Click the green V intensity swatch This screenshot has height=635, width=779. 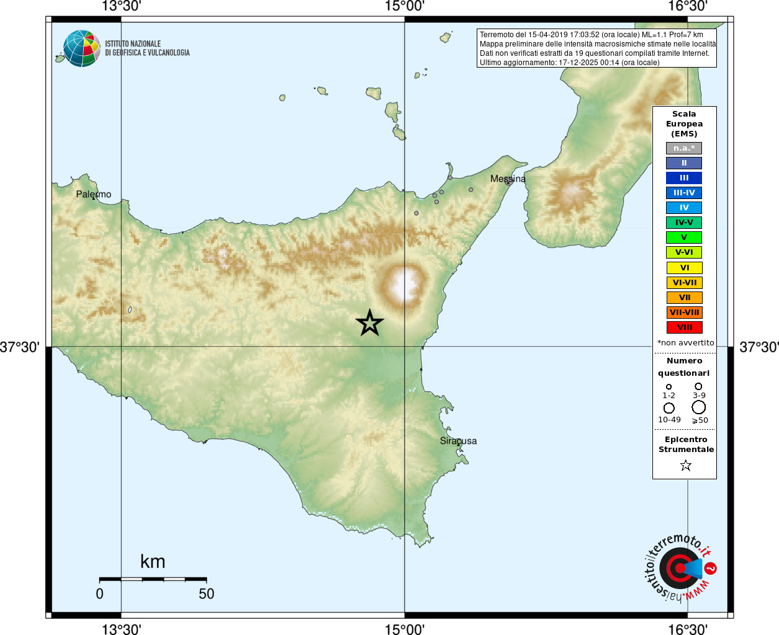point(684,238)
